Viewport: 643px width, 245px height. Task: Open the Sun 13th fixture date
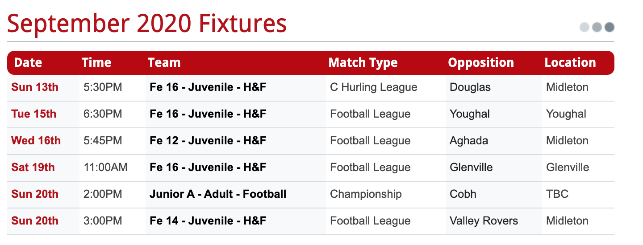(35, 87)
